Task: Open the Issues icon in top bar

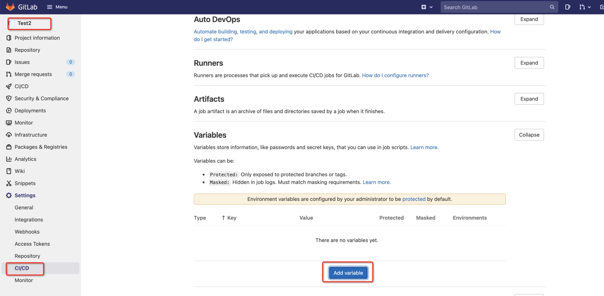Action: (568, 7)
